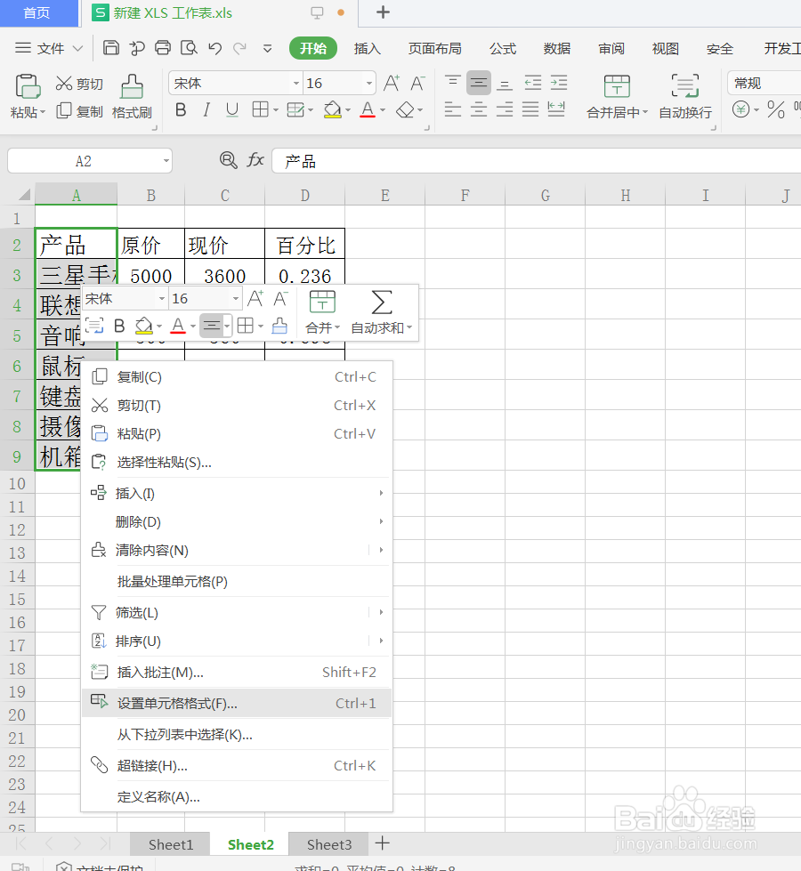The height and width of the screenshot is (871, 801).
Task: Choose 设置单元格格式 from the context menu
Action: tap(179, 702)
